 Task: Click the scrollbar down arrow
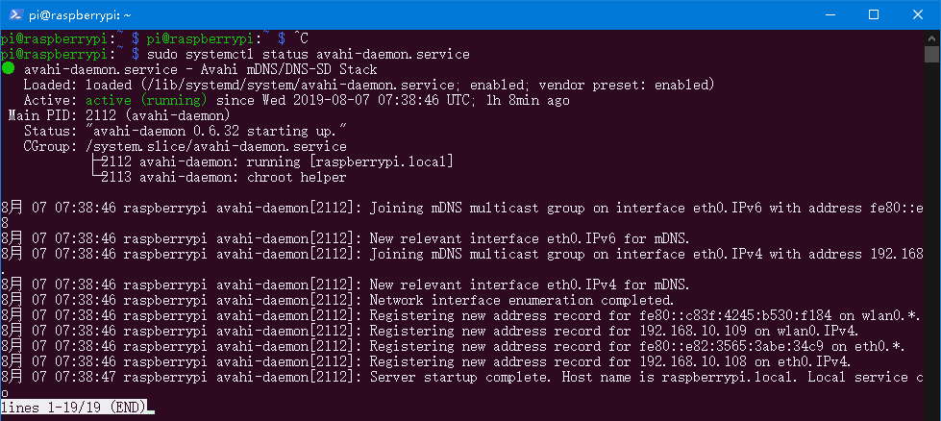931,411
